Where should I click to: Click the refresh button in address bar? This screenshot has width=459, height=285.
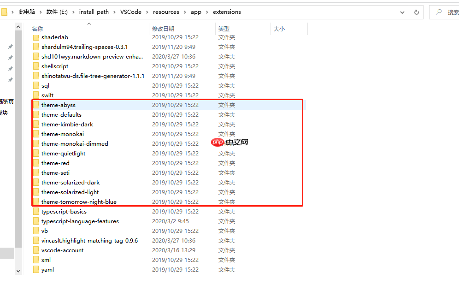[x=416, y=12]
